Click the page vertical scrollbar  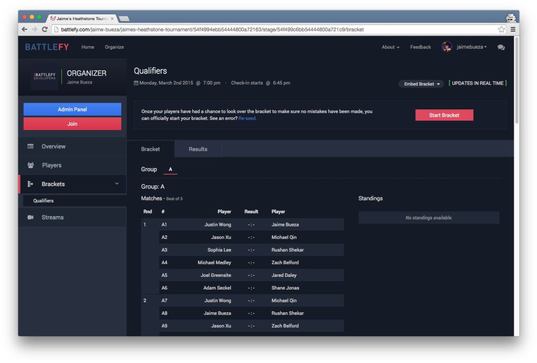pos(516,80)
